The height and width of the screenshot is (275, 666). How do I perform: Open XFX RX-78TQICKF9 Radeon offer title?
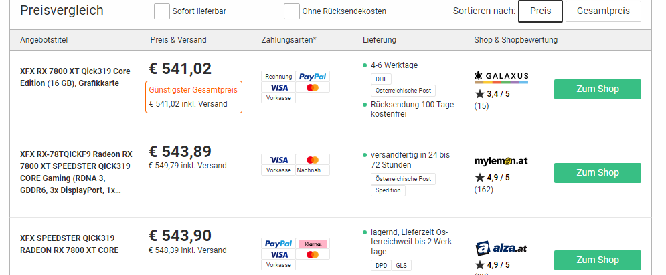tap(76, 172)
